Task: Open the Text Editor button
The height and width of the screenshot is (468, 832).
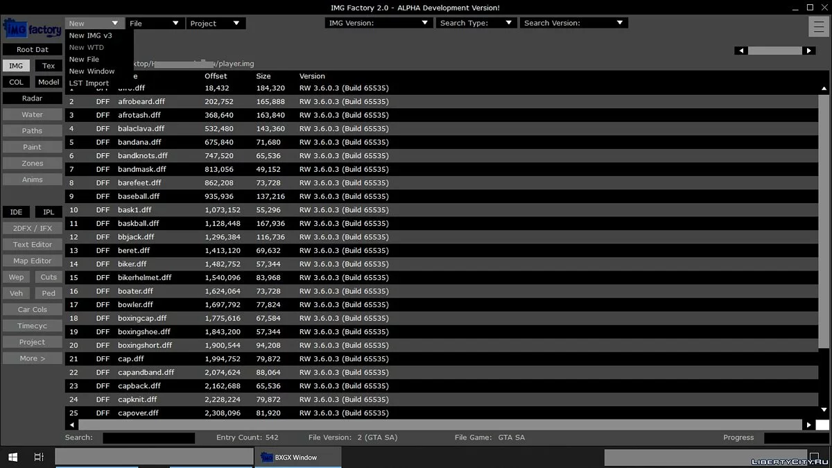Action: tap(33, 245)
